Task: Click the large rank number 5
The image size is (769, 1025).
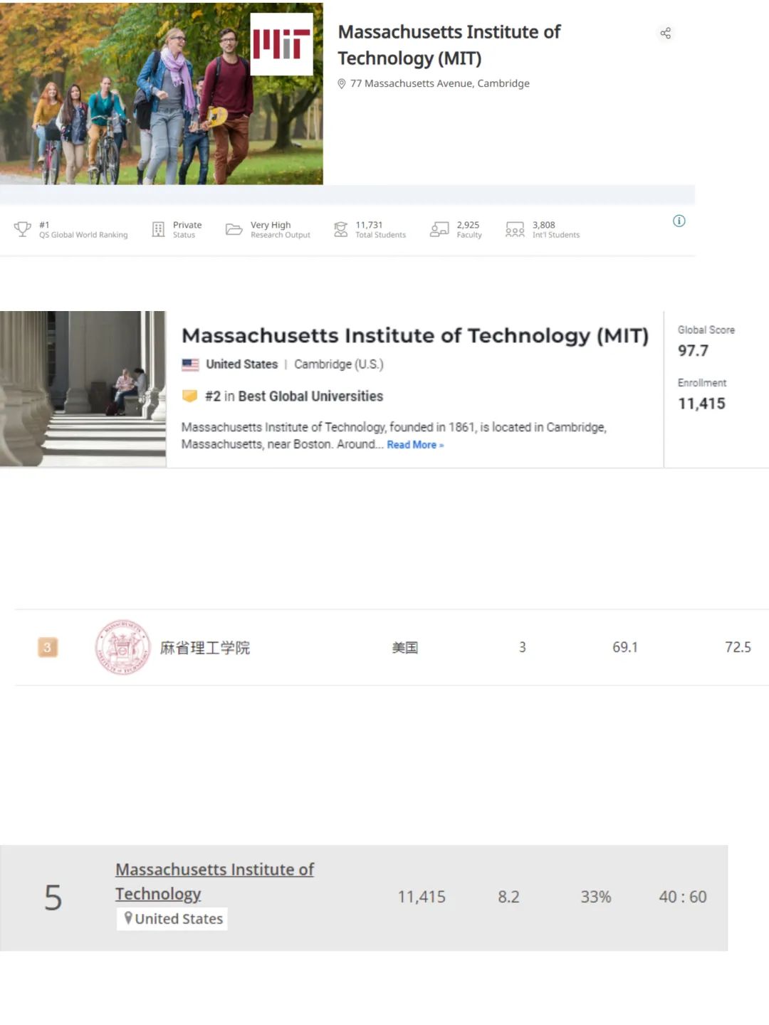Action: click(x=53, y=898)
